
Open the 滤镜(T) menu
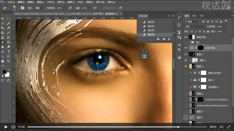(71, 2)
